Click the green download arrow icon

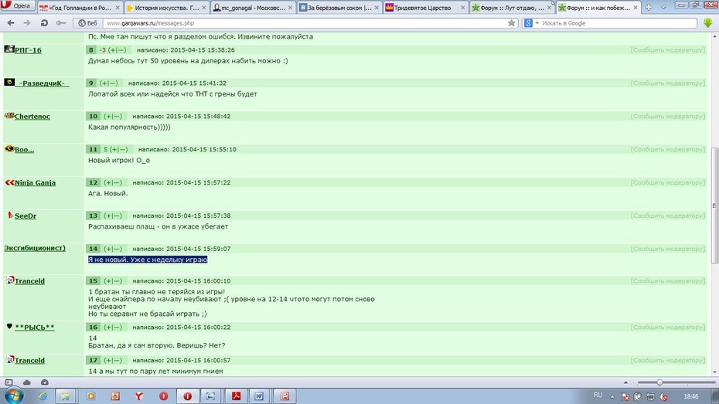tap(707, 23)
